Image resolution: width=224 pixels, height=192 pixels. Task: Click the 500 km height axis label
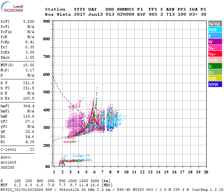click(x=46, y=92)
